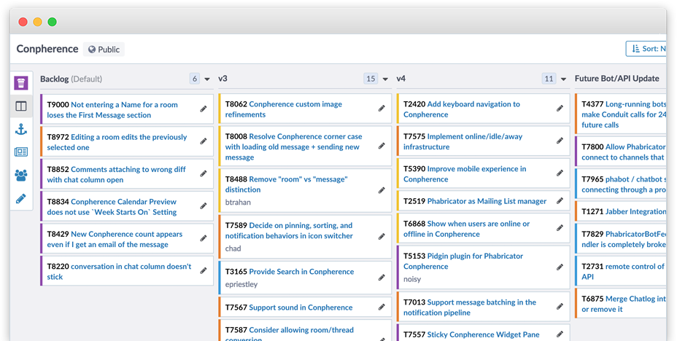Click the Conpherence project title
The image size is (677, 341).
pos(47,49)
